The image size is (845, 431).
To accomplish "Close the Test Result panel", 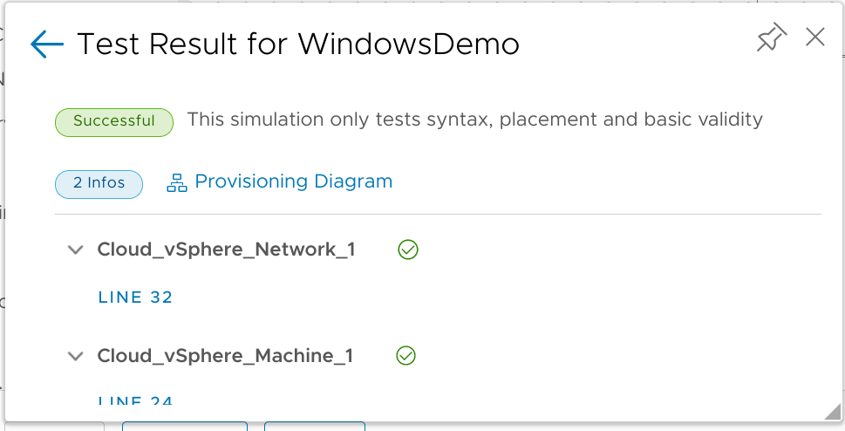I will (x=815, y=37).
